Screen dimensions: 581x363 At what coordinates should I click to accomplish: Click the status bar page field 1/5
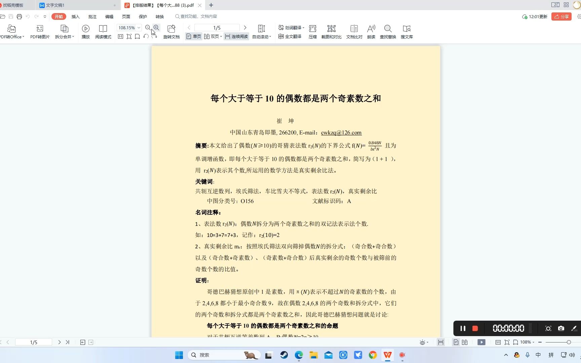34,342
